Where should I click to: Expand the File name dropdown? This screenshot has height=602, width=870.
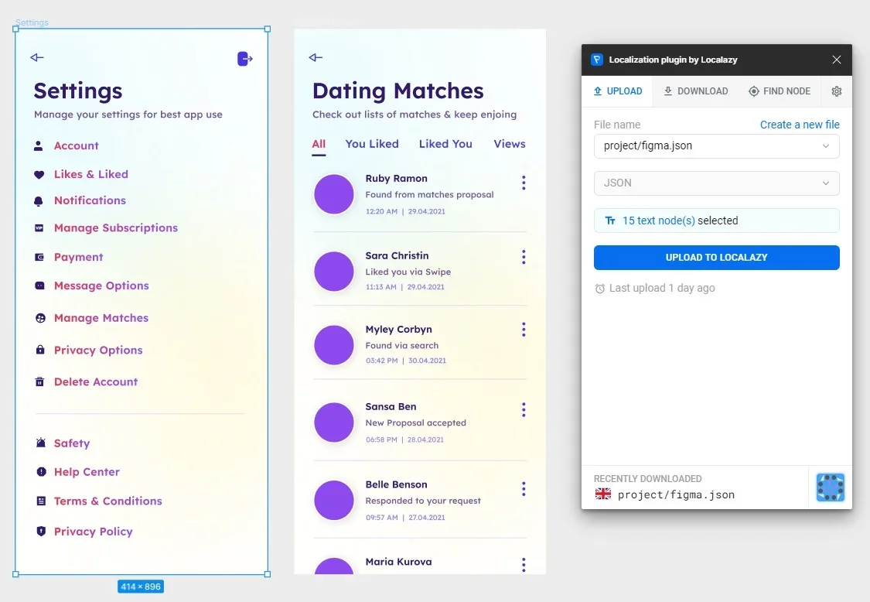[x=716, y=146]
